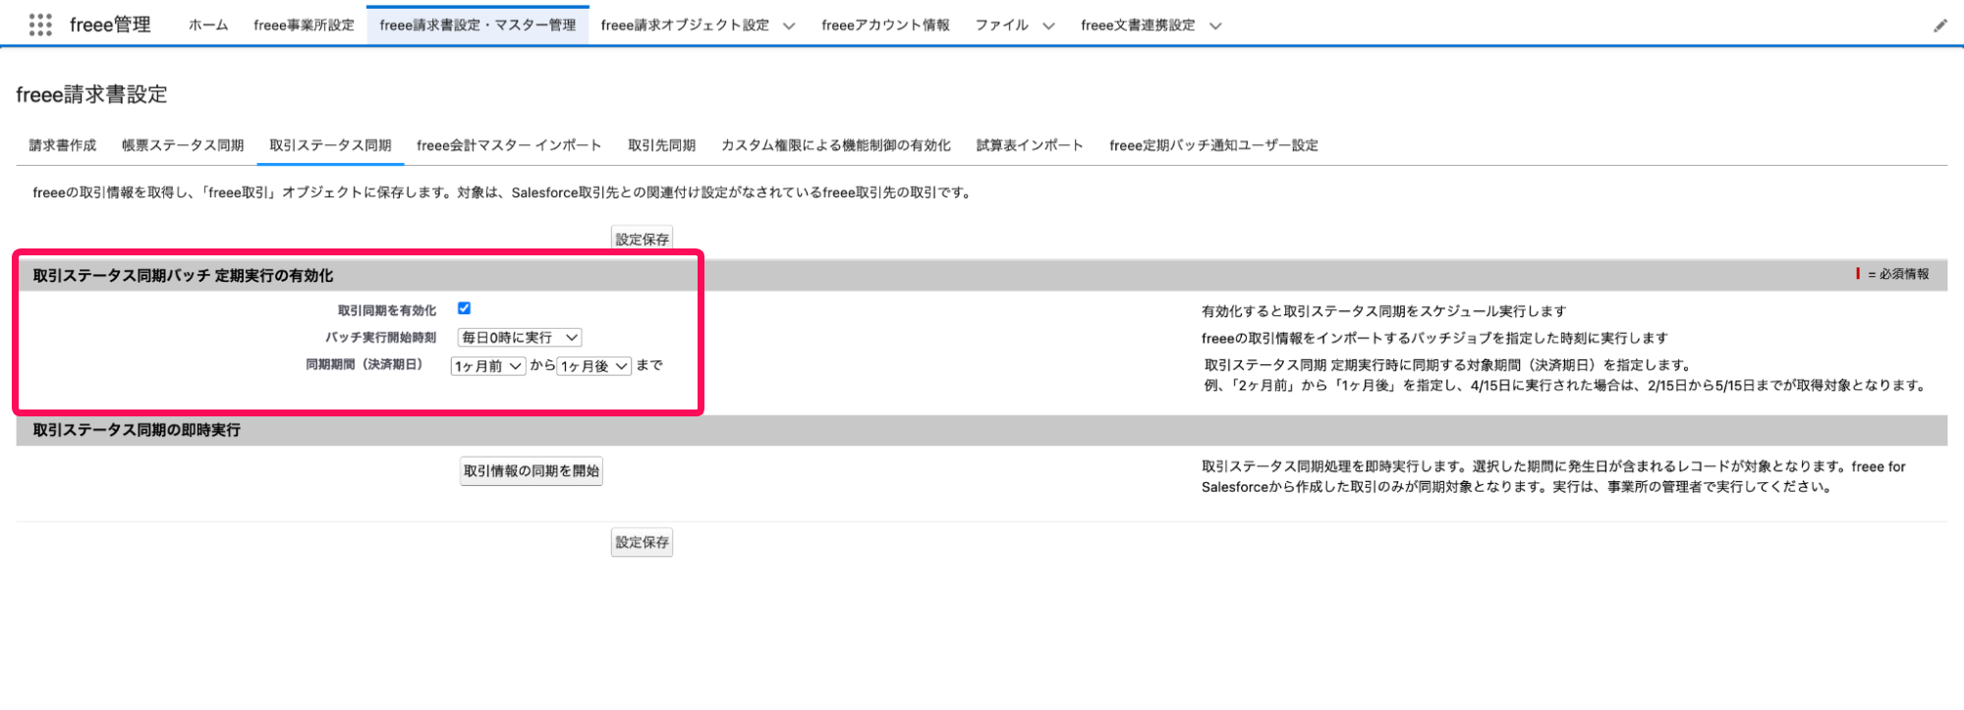Click the help text 有効化すると取引ステータス同期をスケジュール実行します

click(x=1383, y=311)
